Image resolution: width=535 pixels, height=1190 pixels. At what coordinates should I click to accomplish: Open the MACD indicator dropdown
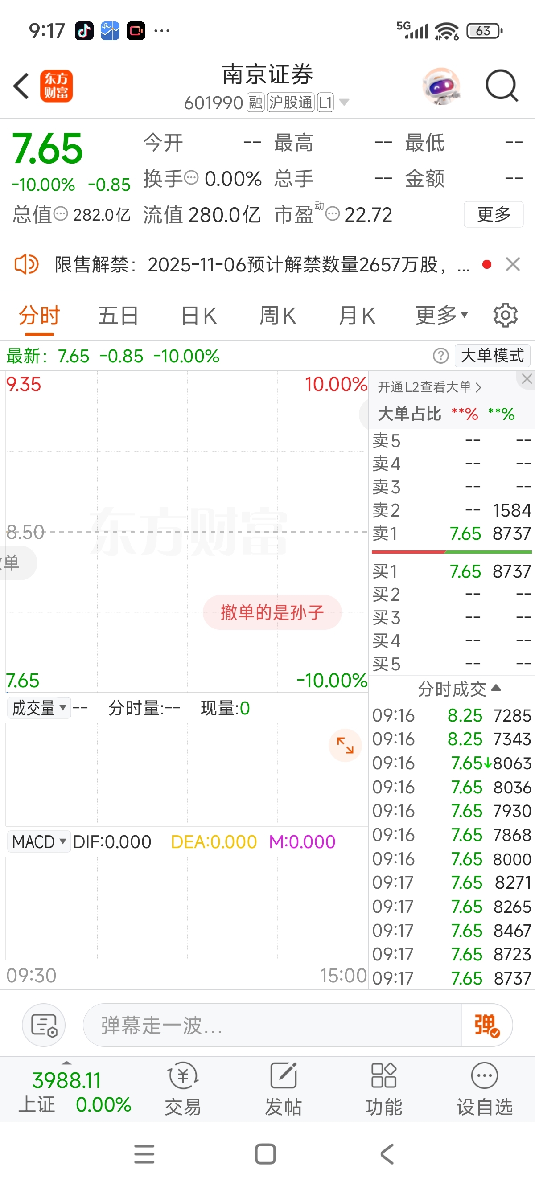39,841
